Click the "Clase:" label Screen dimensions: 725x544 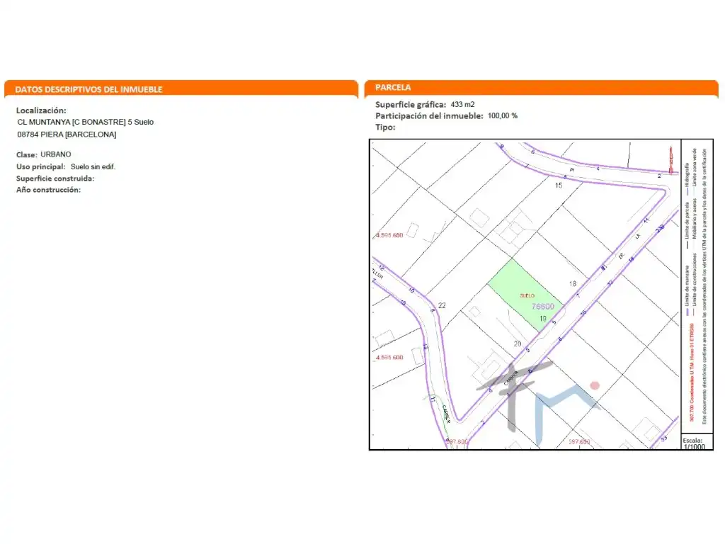[x=26, y=154]
